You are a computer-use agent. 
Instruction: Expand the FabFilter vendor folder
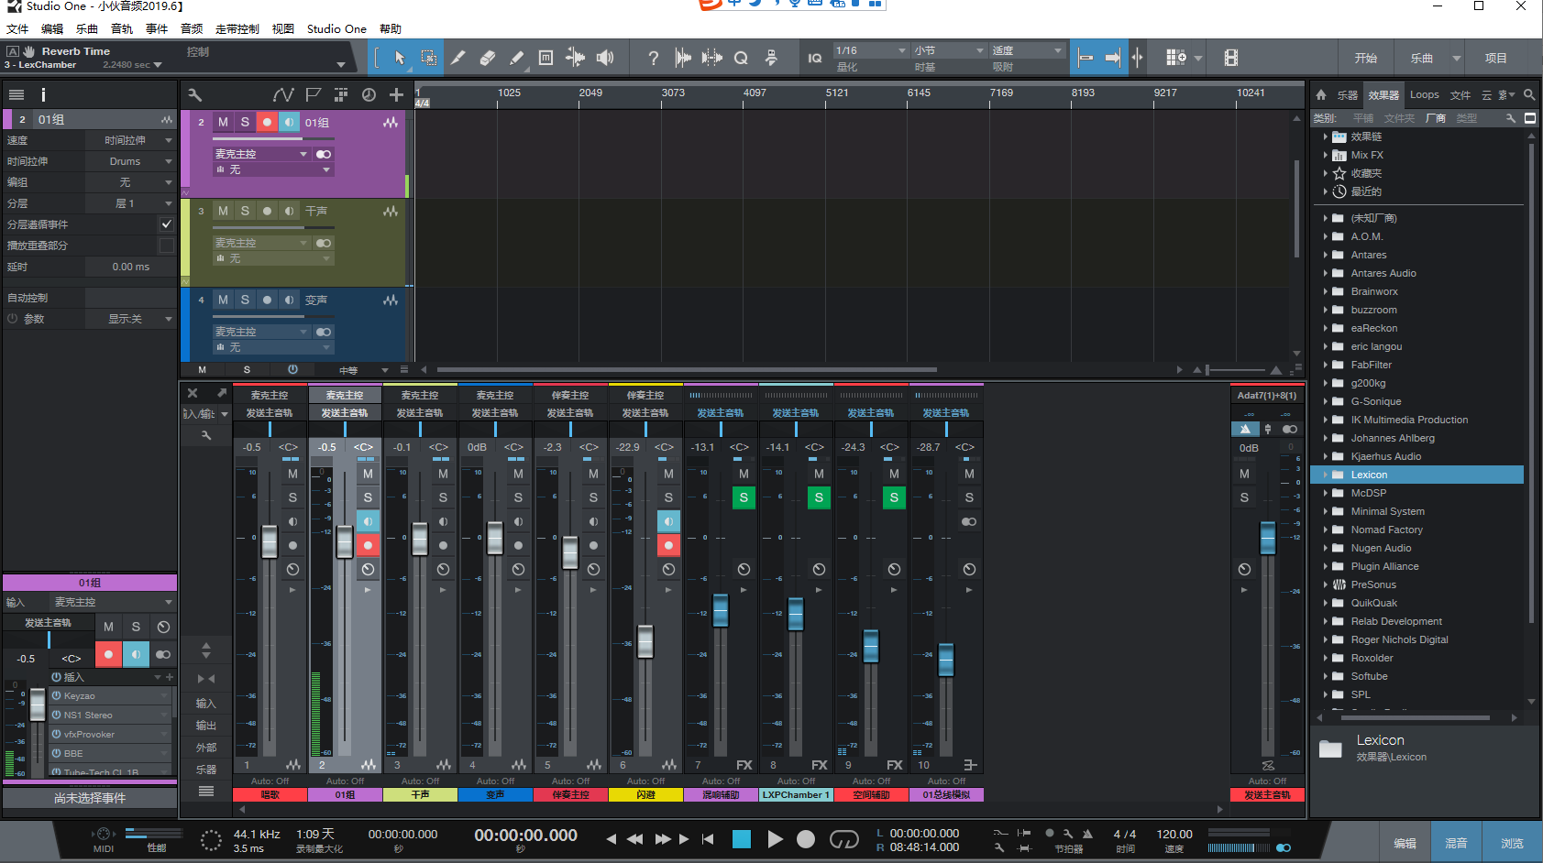point(1326,365)
